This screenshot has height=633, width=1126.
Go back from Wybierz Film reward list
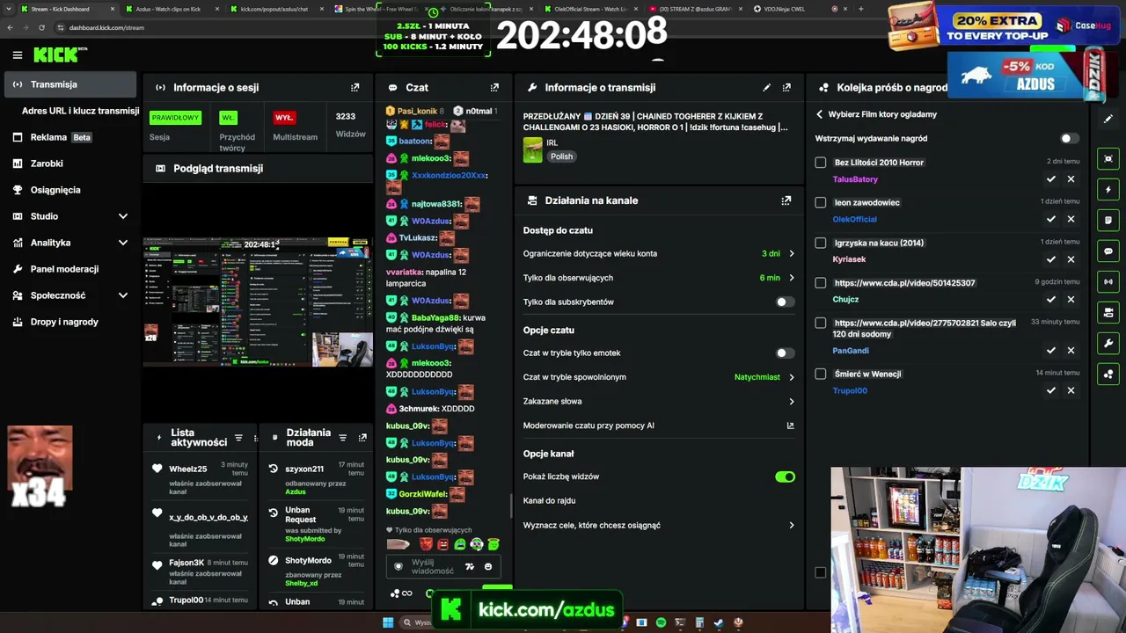coord(820,114)
